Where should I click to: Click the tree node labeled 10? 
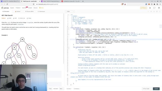point(22,39)
